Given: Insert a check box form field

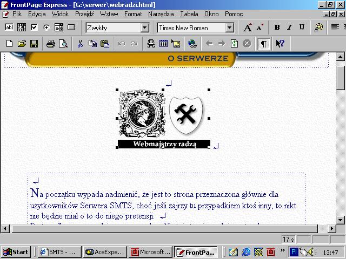Looking at the screenshot, I should [34, 28].
